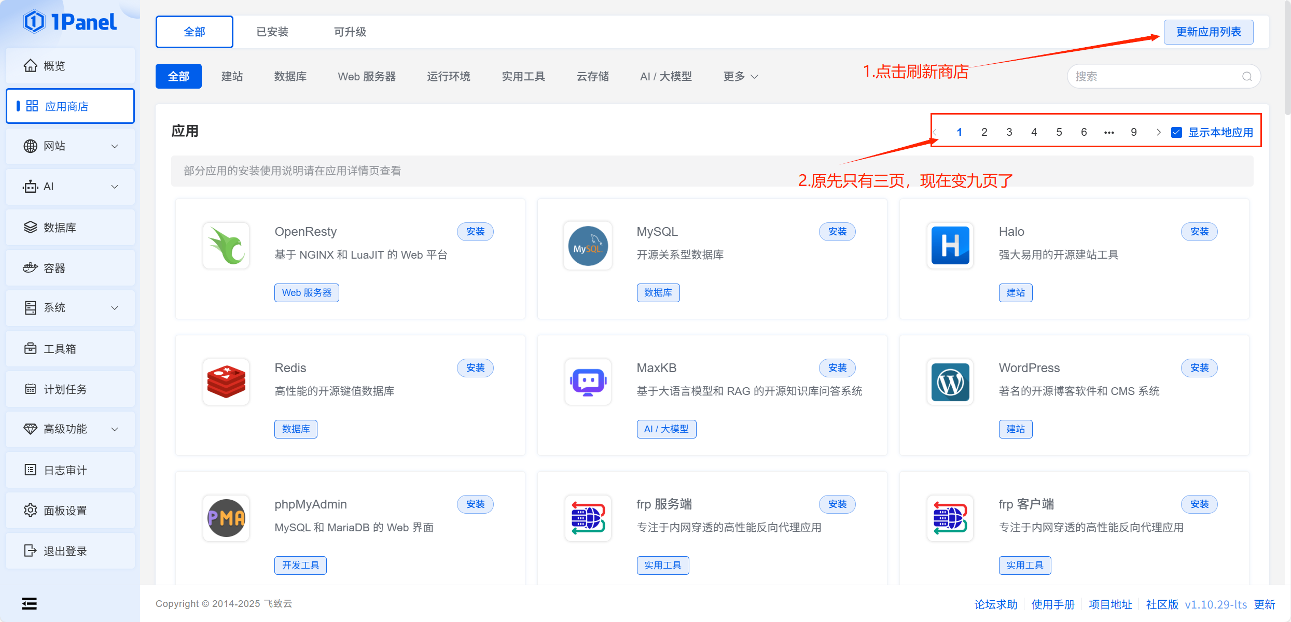
Task: Click the 更新应用列表 button
Action: (x=1208, y=32)
